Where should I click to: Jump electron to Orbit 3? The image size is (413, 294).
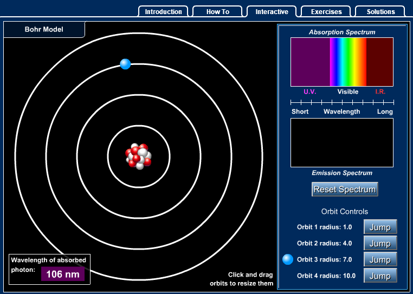point(380,259)
